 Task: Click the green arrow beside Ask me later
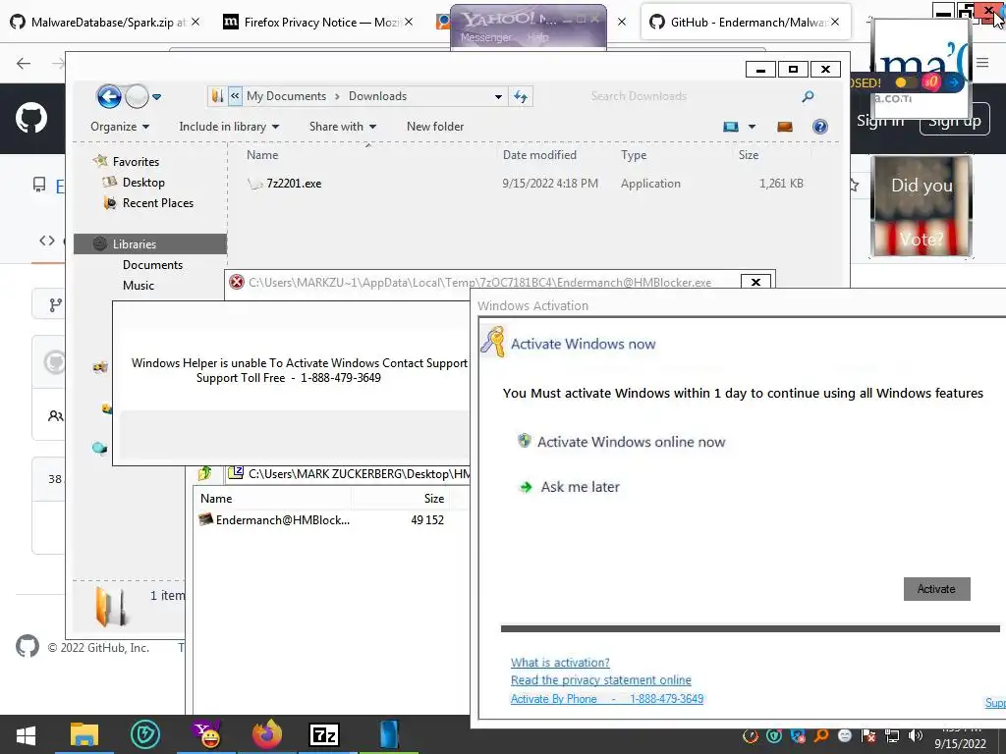[x=526, y=487]
